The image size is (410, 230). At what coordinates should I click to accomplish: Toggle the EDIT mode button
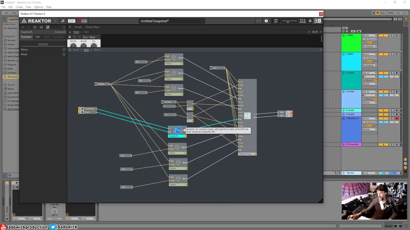pos(71,21)
